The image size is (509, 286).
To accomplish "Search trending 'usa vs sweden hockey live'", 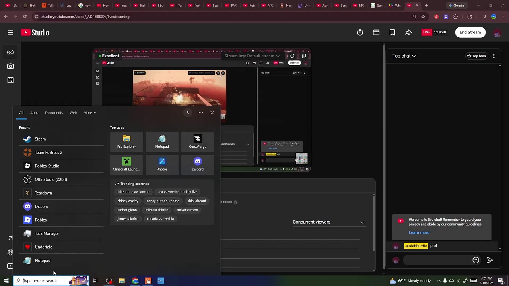I will click(177, 192).
